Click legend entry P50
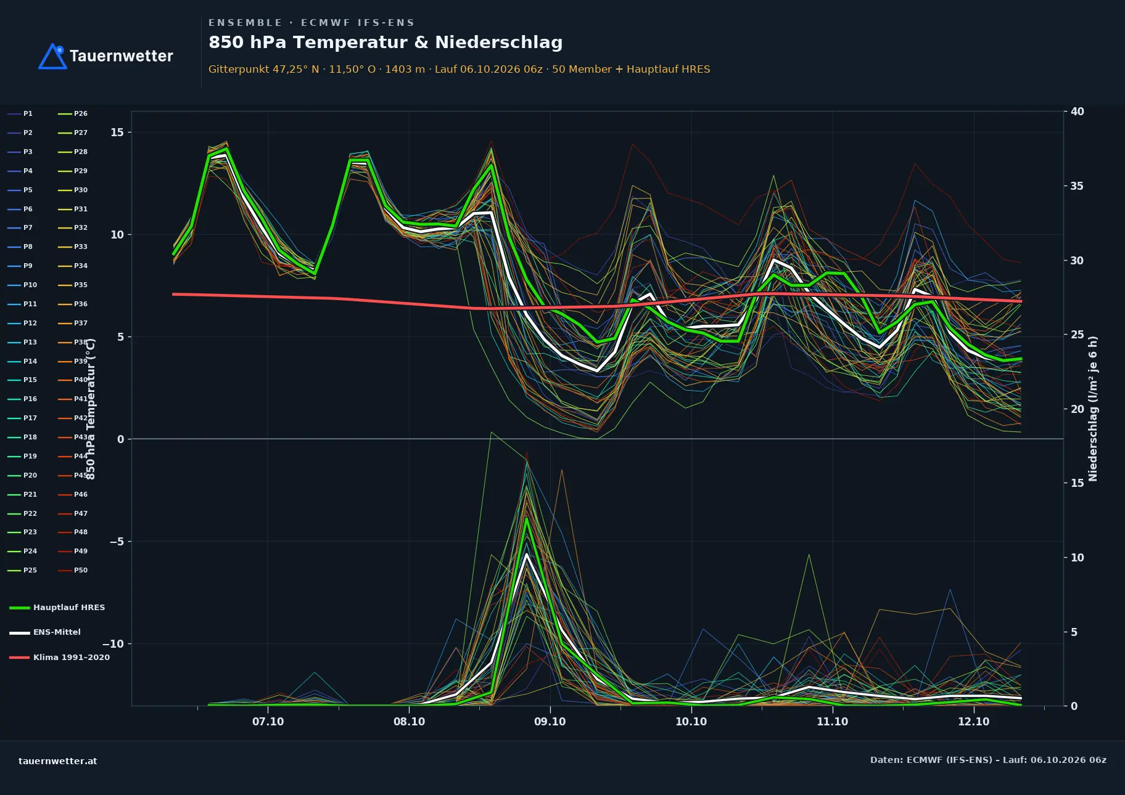Viewport: 1125px width, 795px height. [73, 571]
